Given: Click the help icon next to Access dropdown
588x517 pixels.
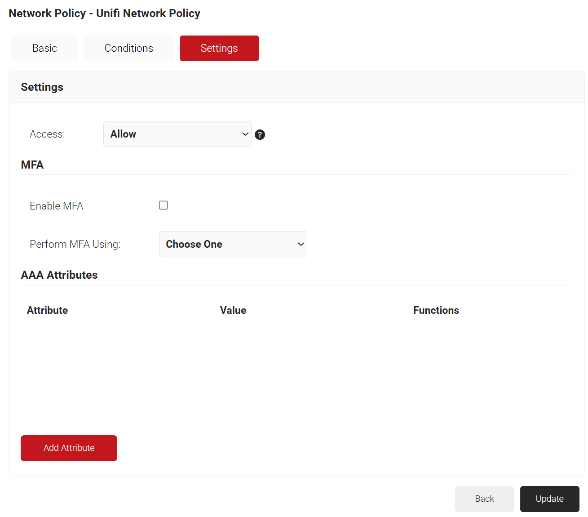Looking at the screenshot, I should coord(260,134).
